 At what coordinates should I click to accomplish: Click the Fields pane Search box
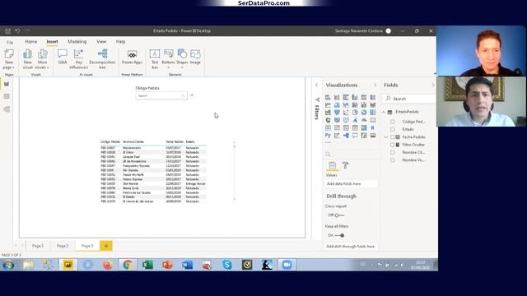tap(409, 99)
